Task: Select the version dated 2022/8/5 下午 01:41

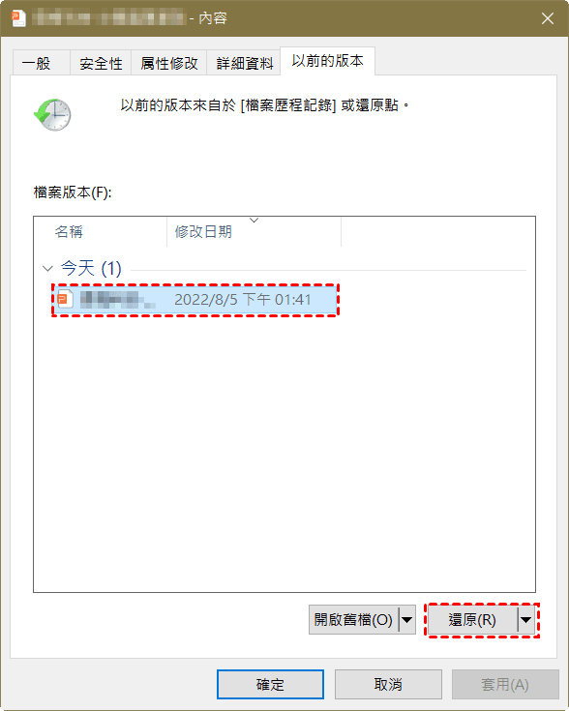Action: (x=195, y=299)
